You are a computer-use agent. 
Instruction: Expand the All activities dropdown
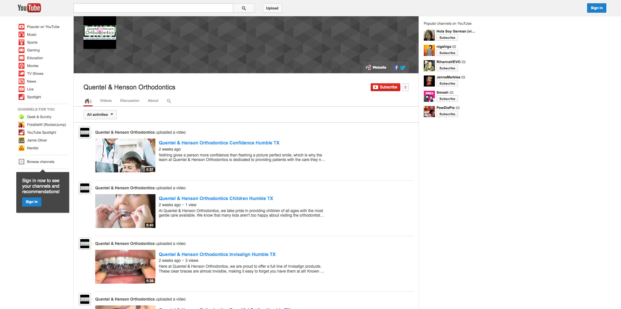click(100, 114)
